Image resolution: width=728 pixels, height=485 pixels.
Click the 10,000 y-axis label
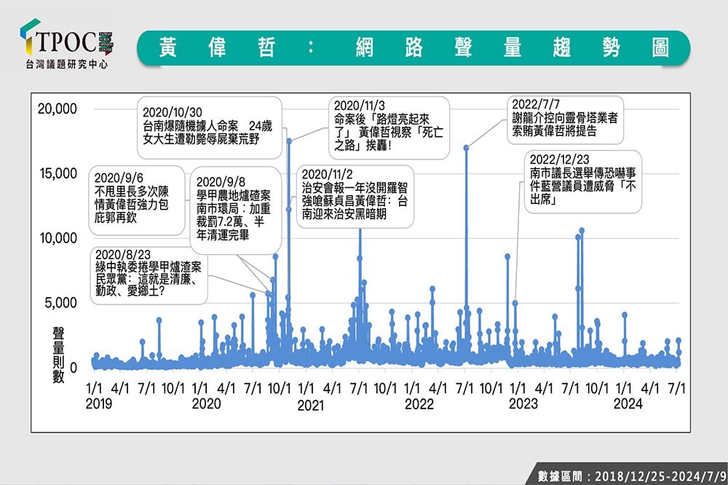(57, 238)
